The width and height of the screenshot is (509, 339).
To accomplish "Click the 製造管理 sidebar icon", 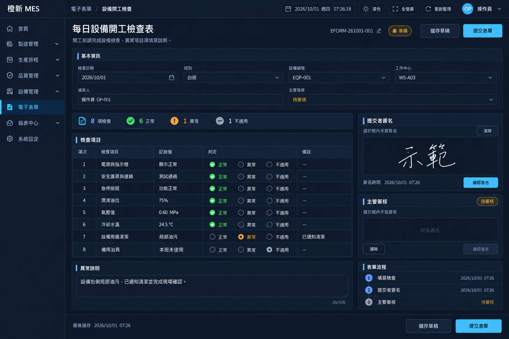I will point(10,44).
